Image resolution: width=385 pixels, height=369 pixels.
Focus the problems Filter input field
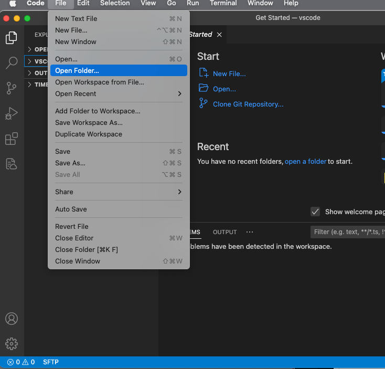point(348,232)
